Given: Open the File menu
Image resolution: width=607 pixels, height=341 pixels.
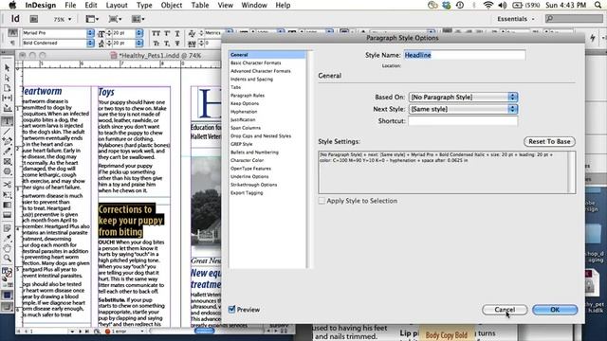Looking at the screenshot, I should point(70,5).
